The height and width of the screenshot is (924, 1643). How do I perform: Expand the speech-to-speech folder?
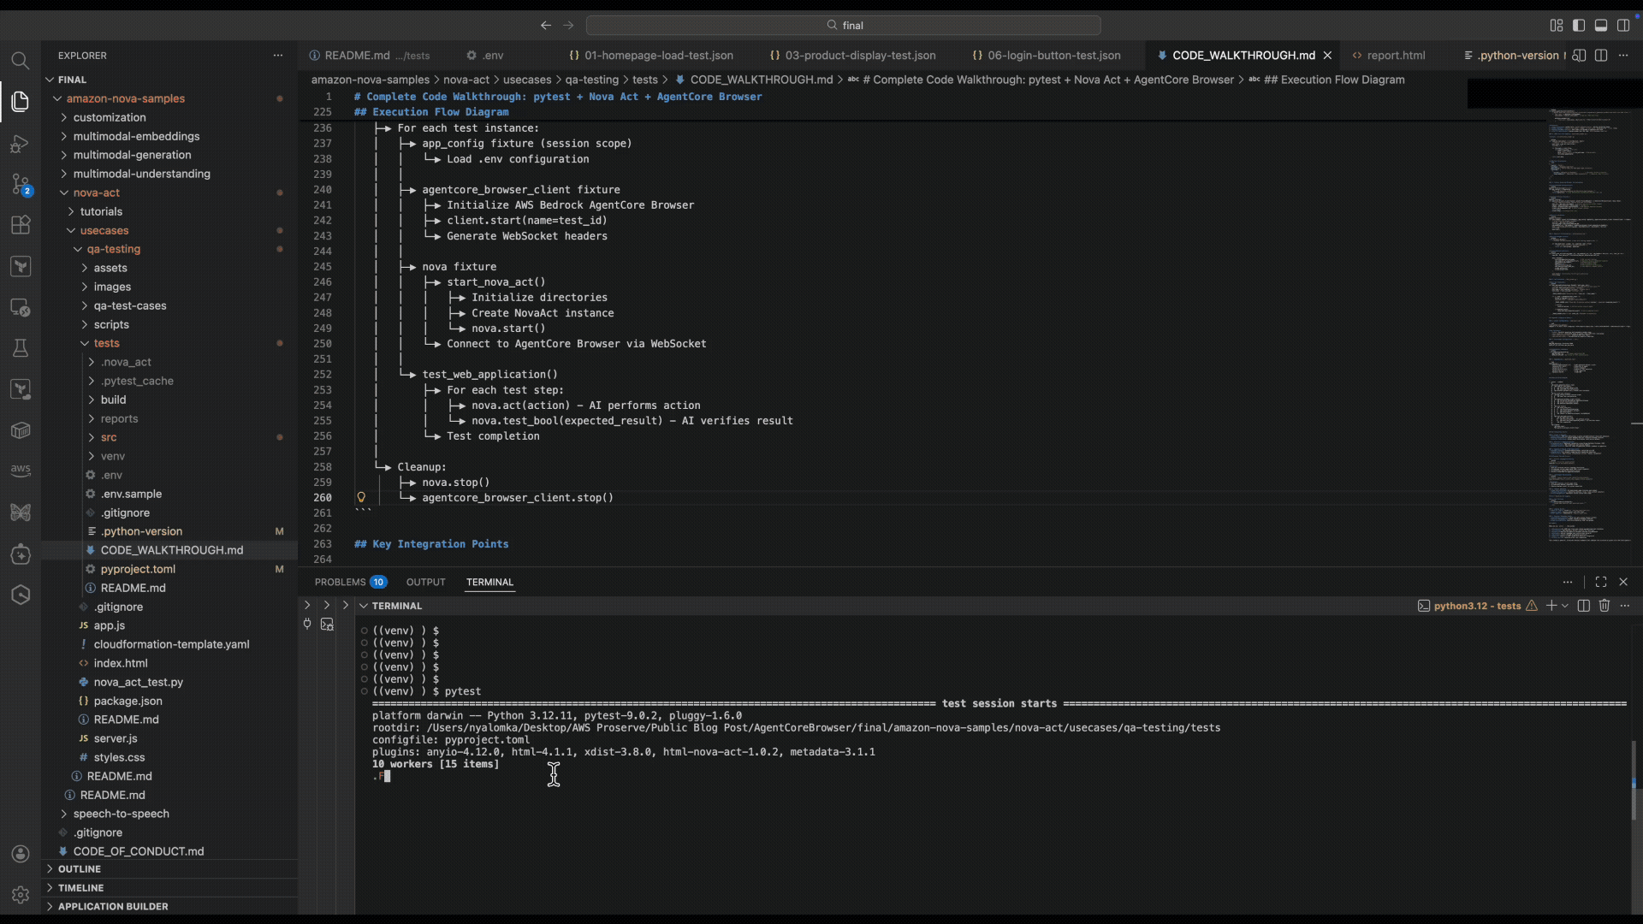(x=121, y=814)
